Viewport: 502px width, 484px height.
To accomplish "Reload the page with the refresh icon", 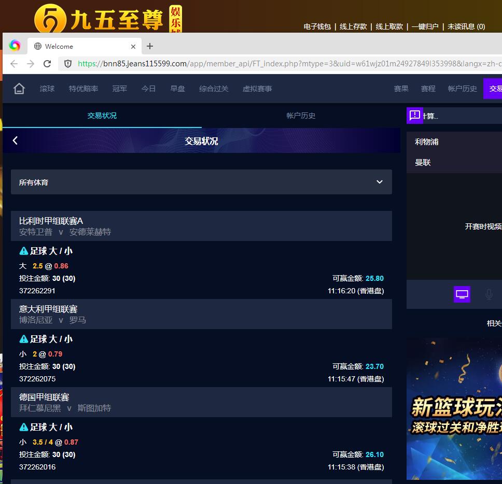I will [x=47, y=64].
